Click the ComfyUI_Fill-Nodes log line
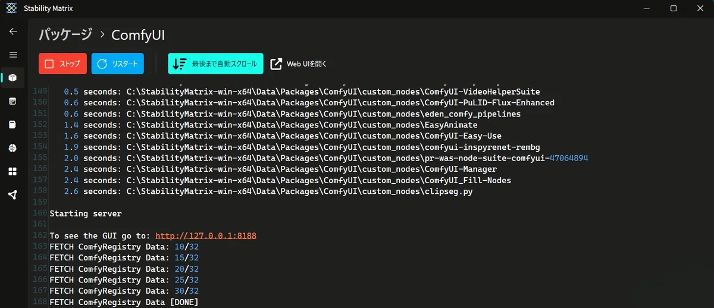The width and height of the screenshot is (714, 308). (287, 180)
